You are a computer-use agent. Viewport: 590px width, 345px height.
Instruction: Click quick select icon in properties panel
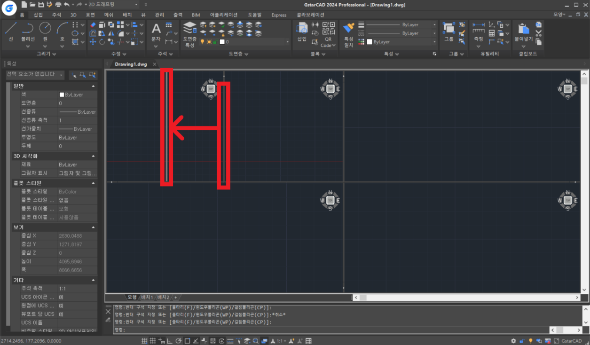click(93, 74)
